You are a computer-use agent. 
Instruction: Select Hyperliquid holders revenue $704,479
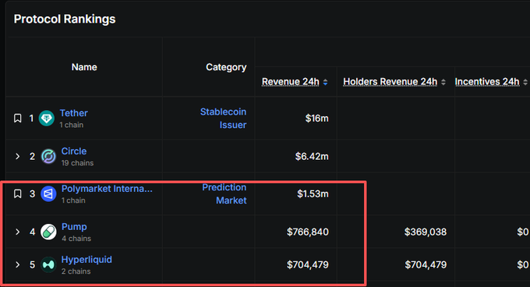tap(426, 264)
